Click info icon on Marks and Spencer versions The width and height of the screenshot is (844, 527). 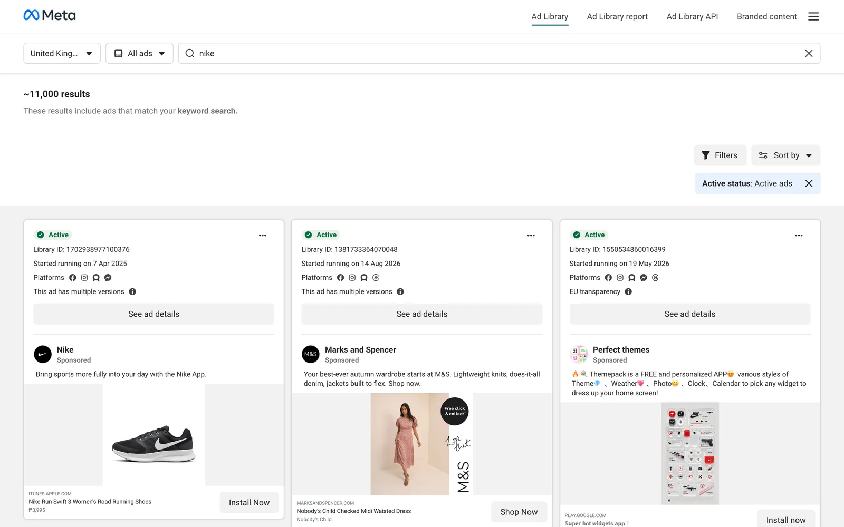click(400, 291)
